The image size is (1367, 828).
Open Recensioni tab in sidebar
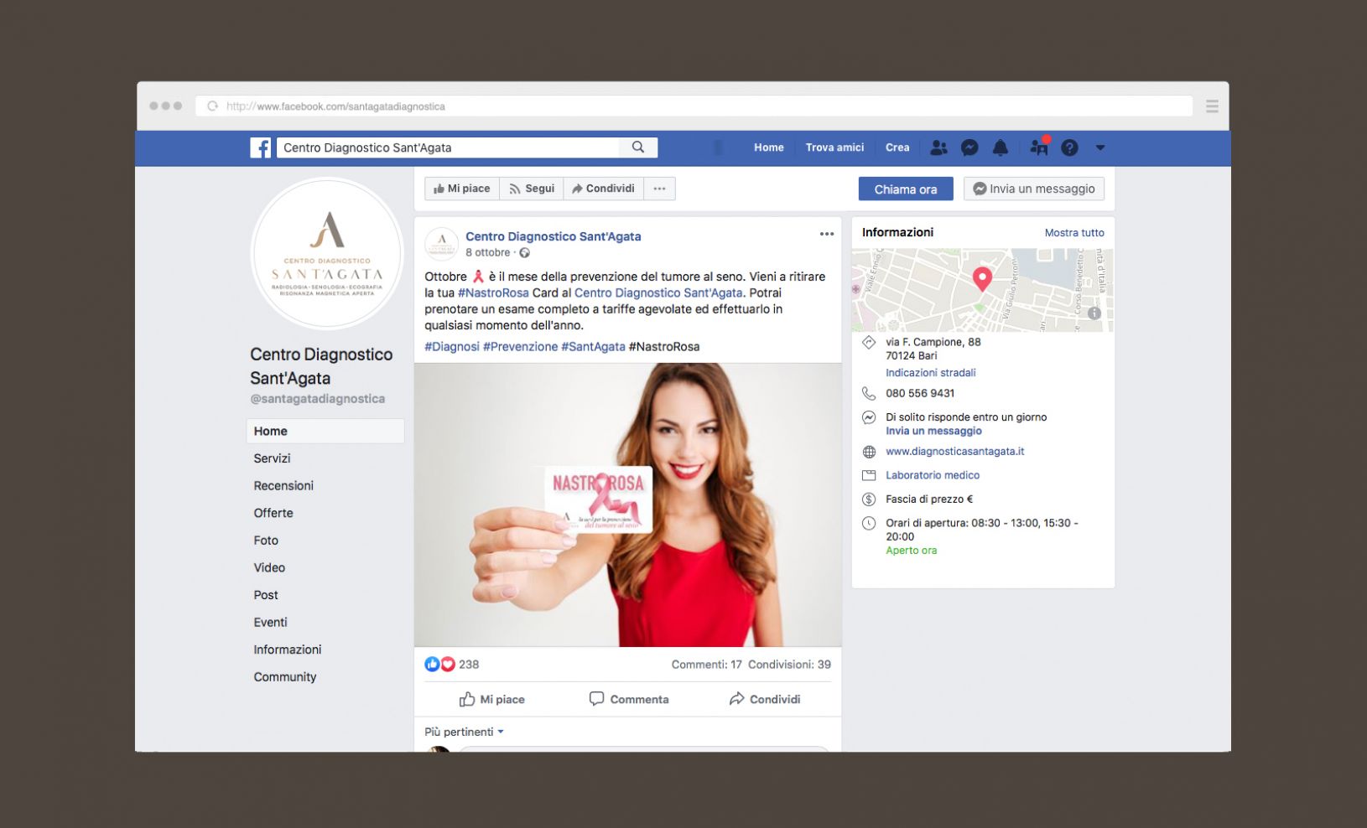(283, 486)
